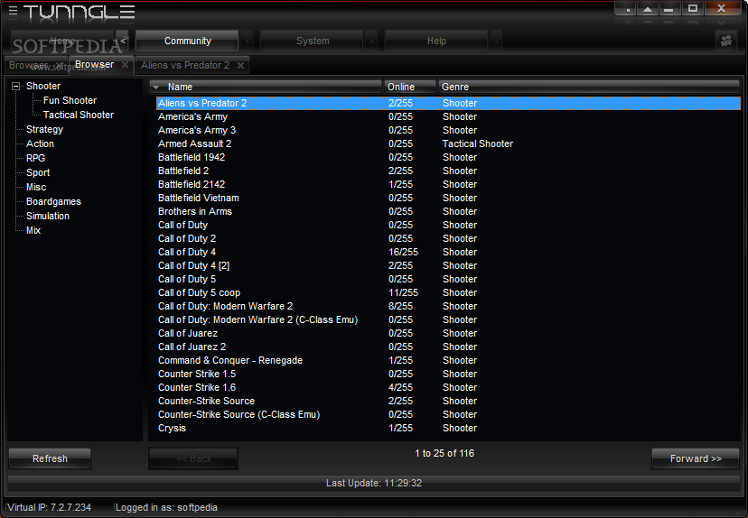
Task: Switch to the Aliens vs Predator 2 tab
Action: 185,65
